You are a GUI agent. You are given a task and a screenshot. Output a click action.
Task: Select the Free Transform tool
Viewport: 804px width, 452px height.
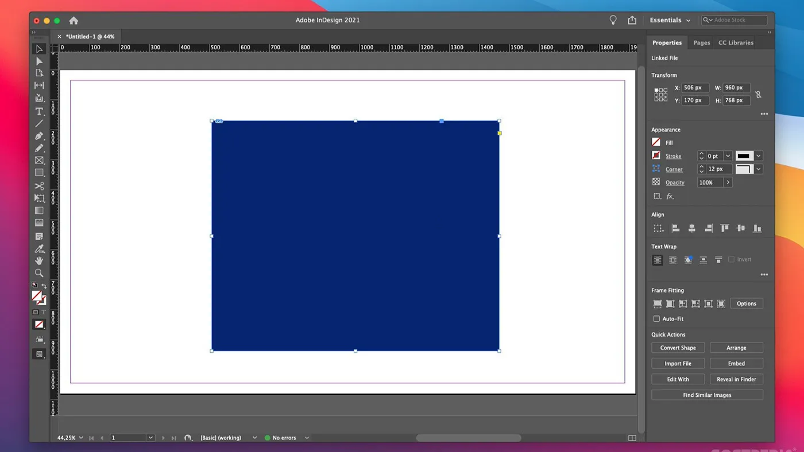(39, 198)
